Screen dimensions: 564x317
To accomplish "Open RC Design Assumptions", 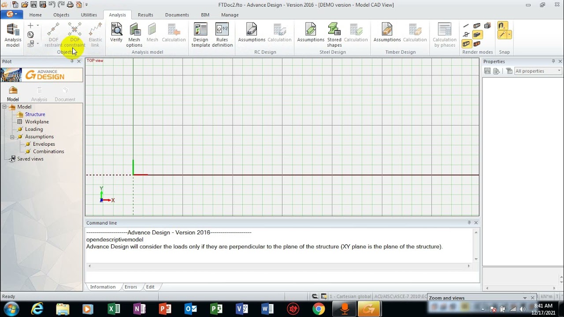I will click(x=252, y=33).
